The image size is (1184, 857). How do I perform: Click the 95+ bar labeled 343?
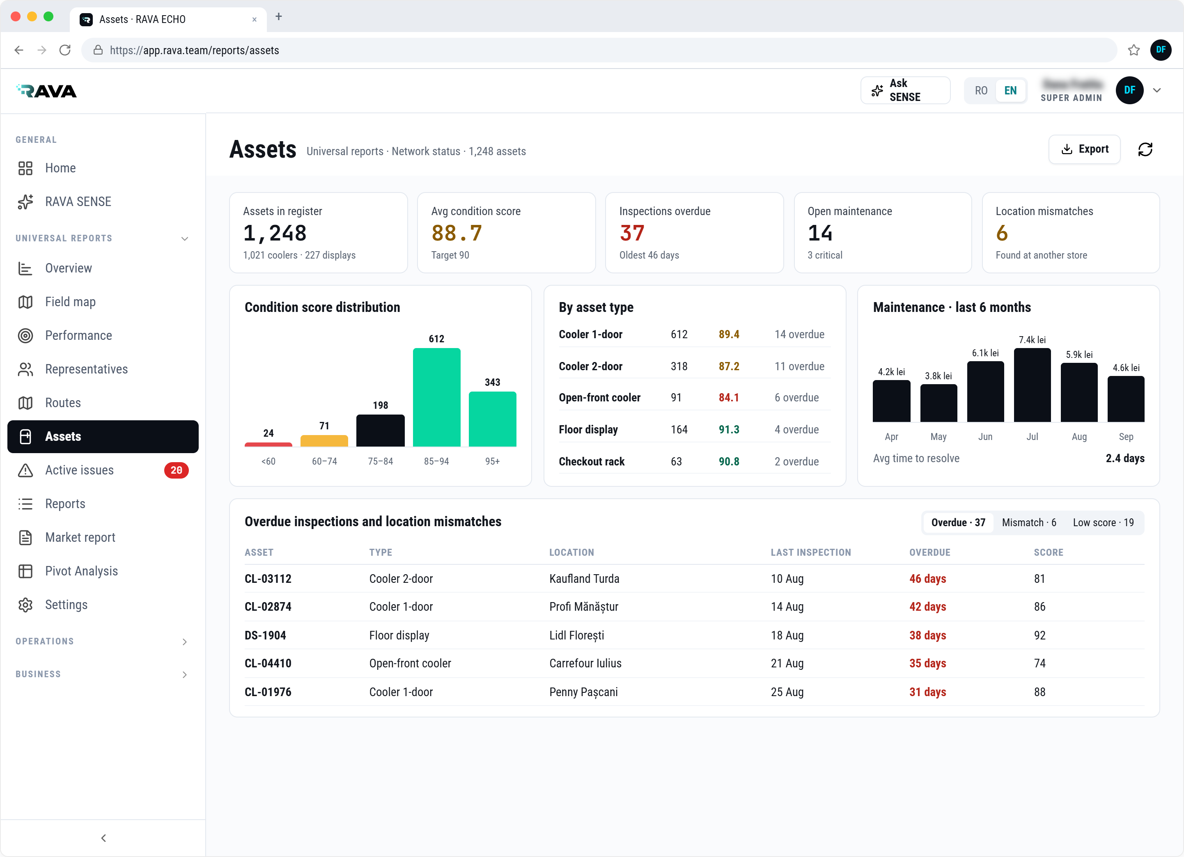click(492, 419)
